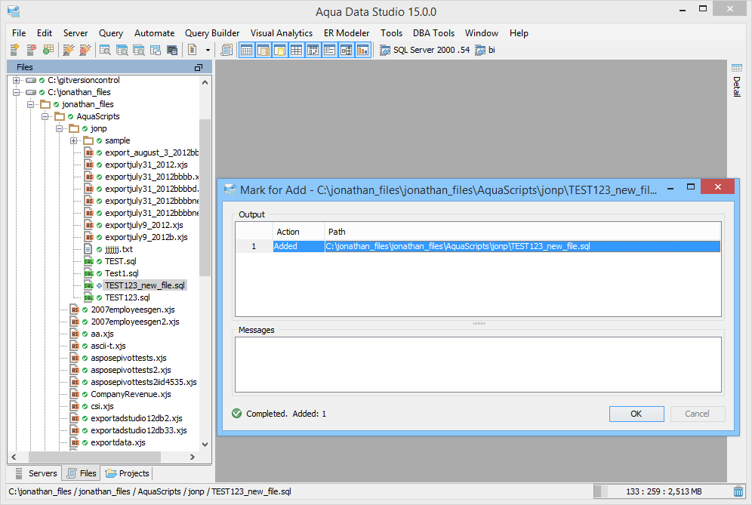Screen dimensions: 752x505
Task: Expand the C:\gitversioncontrol node
Action: (16, 80)
